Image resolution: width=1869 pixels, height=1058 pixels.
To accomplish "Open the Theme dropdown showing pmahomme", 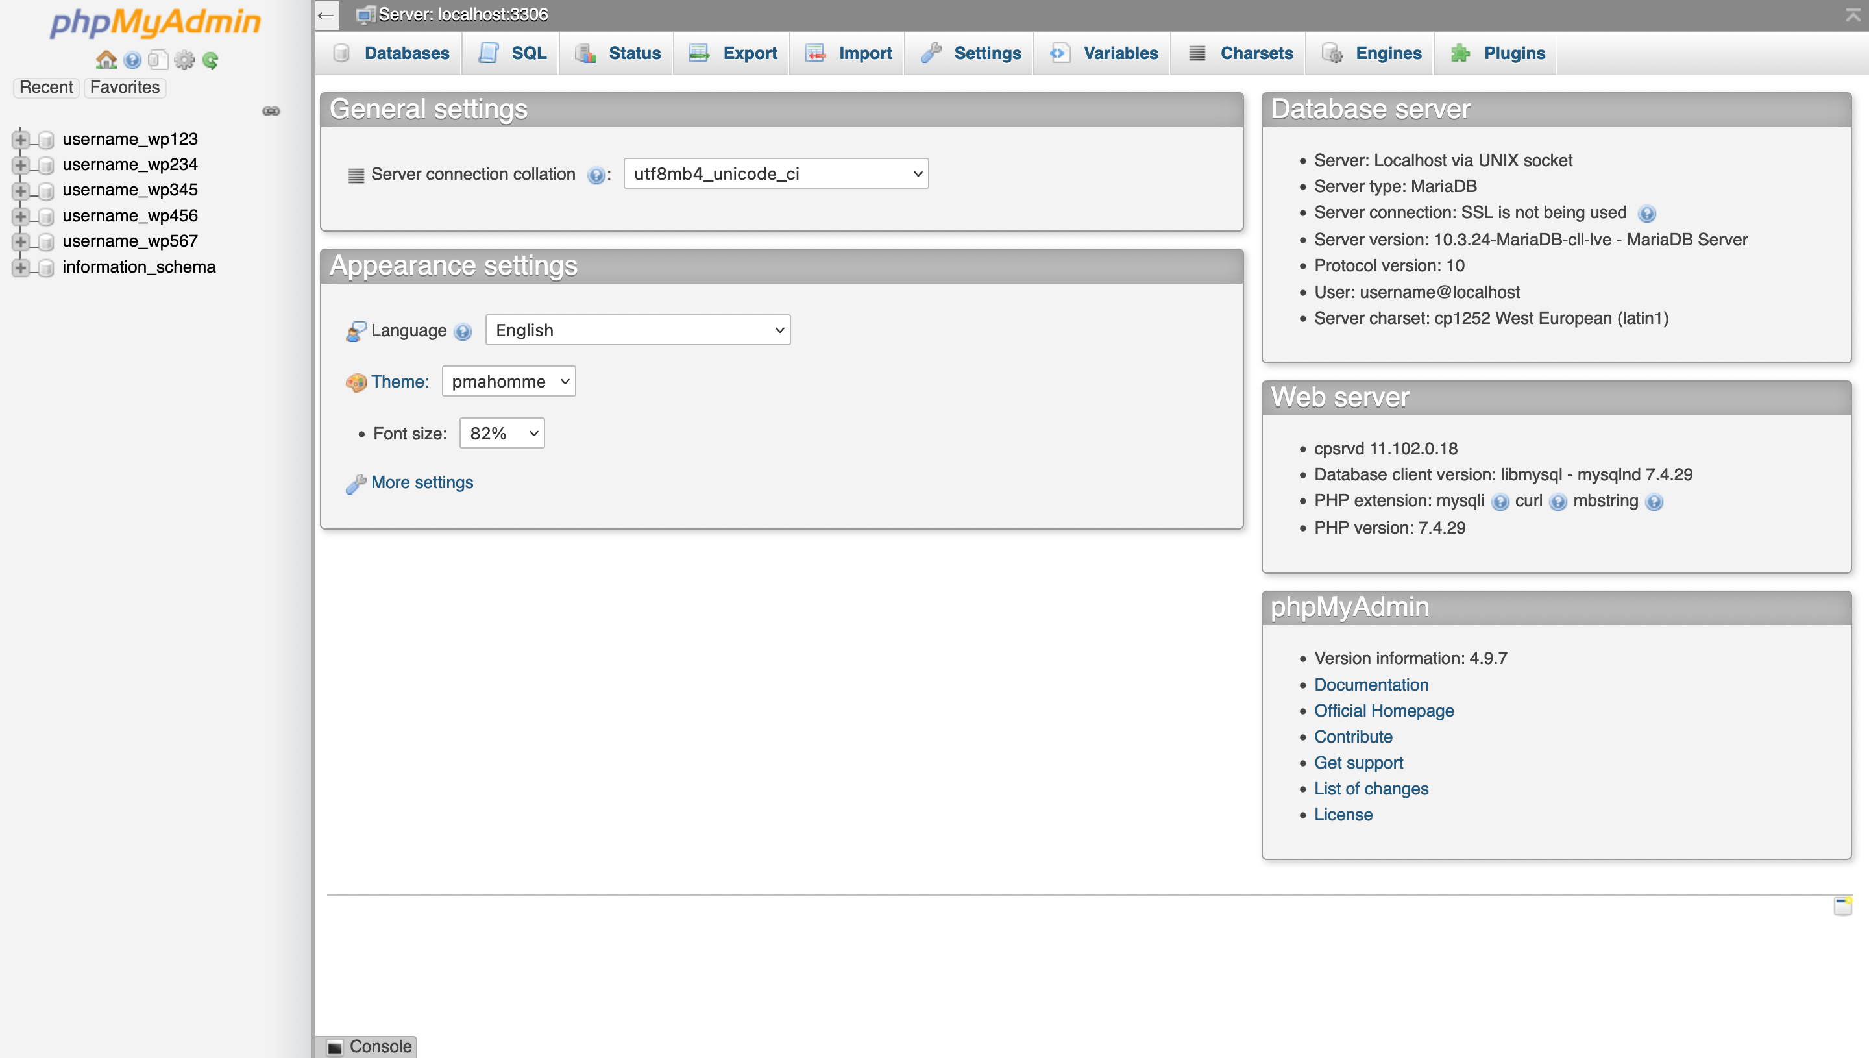I will pyautogui.click(x=509, y=382).
